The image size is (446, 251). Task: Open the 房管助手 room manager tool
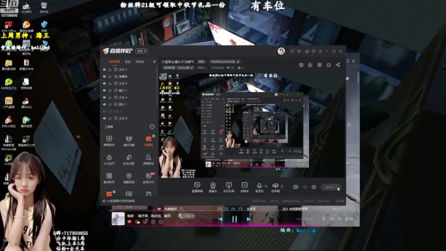tap(148, 160)
